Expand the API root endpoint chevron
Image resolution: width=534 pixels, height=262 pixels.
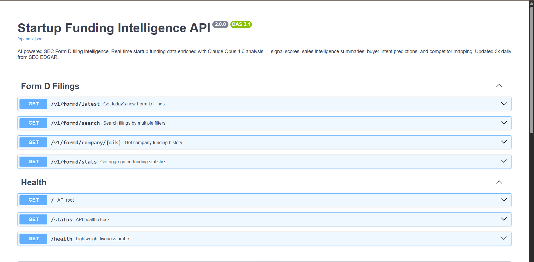pyautogui.click(x=504, y=200)
